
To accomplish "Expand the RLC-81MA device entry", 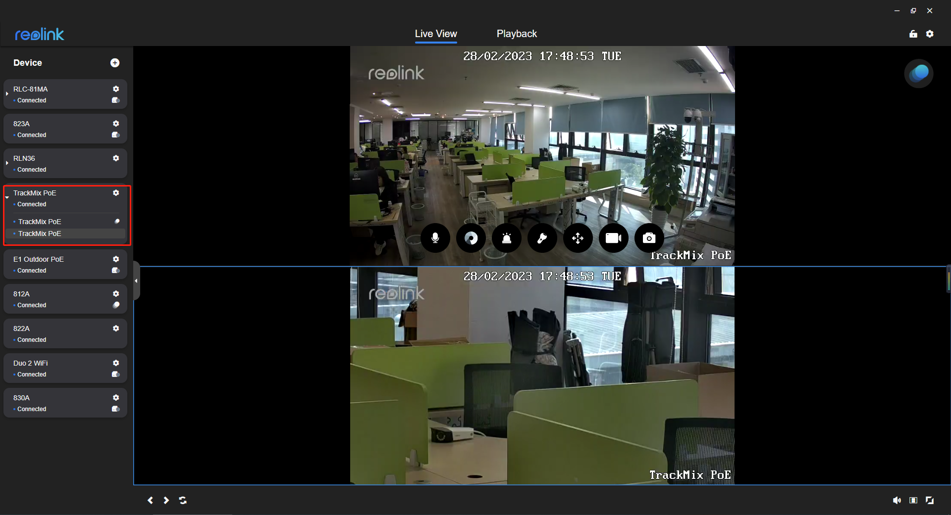I will [x=7, y=94].
